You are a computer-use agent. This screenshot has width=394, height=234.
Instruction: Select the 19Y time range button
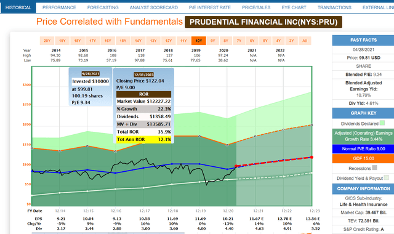pyautogui.click(x=62, y=41)
